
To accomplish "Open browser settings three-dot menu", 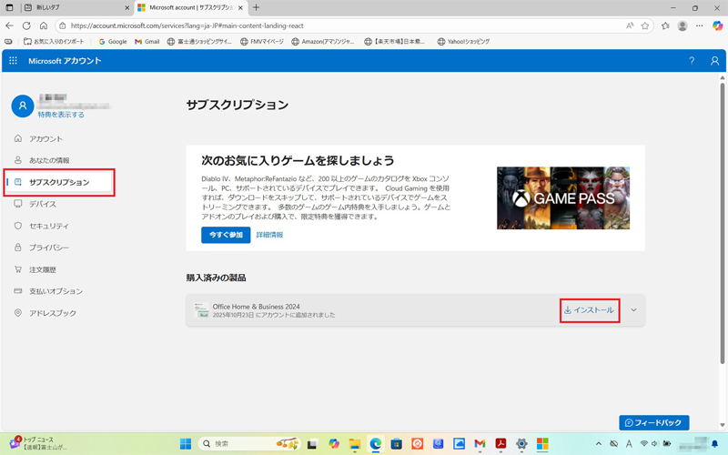I will [x=700, y=26].
